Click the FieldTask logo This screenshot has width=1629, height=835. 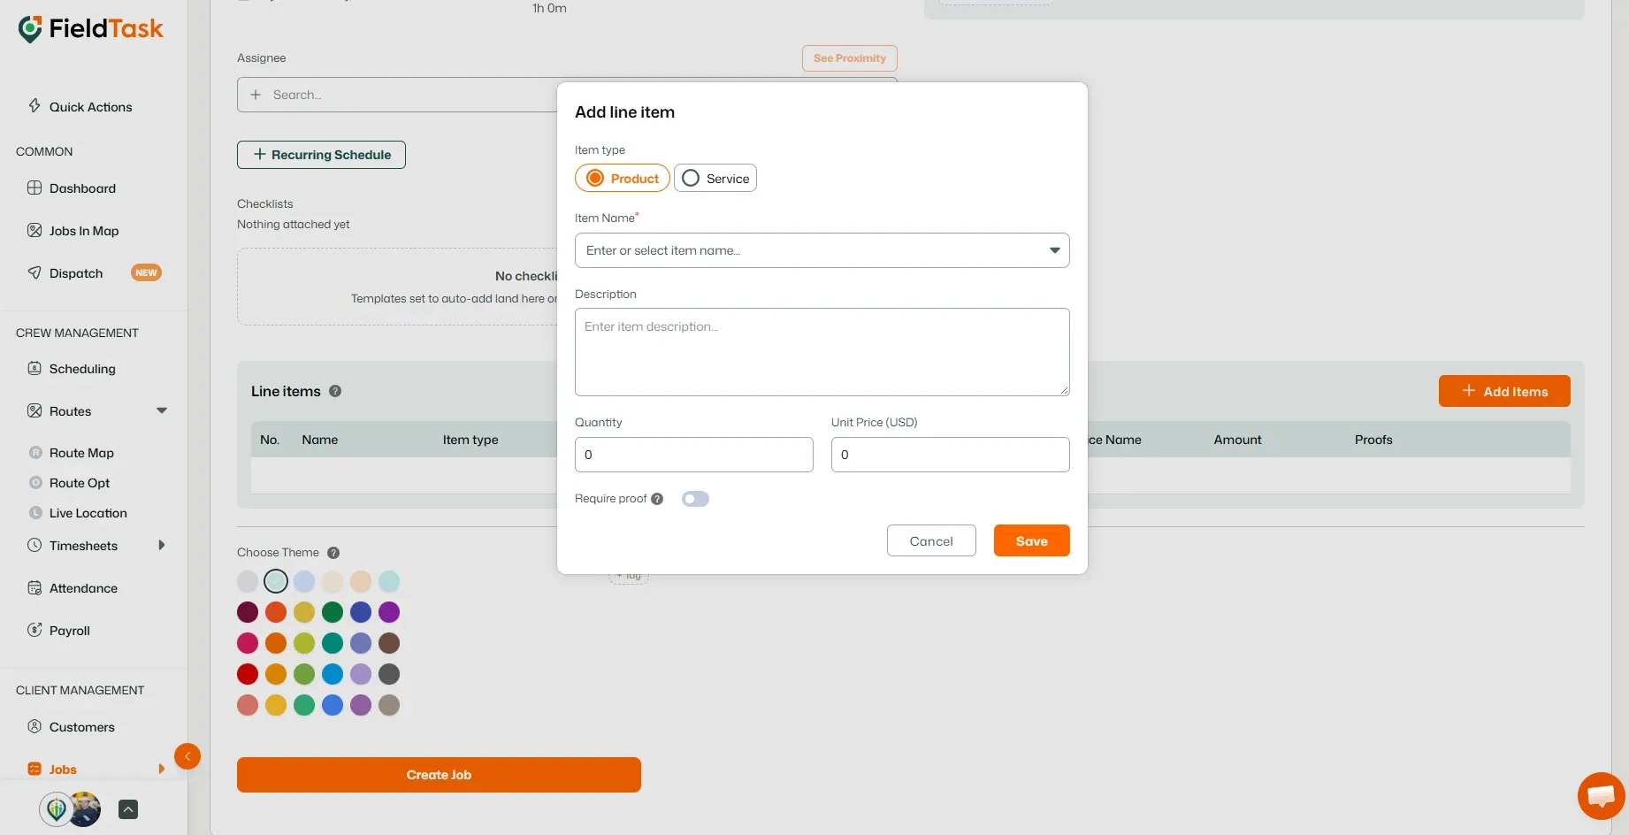[x=91, y=28]
